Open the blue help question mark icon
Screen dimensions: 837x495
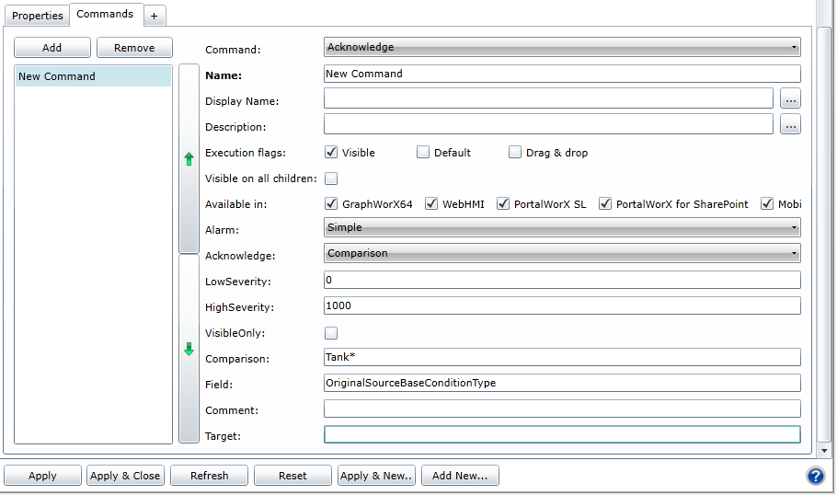tap(815, 476)
